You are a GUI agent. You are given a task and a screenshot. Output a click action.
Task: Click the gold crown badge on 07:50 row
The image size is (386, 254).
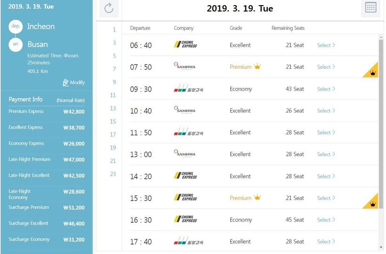(x=372, y=73)
